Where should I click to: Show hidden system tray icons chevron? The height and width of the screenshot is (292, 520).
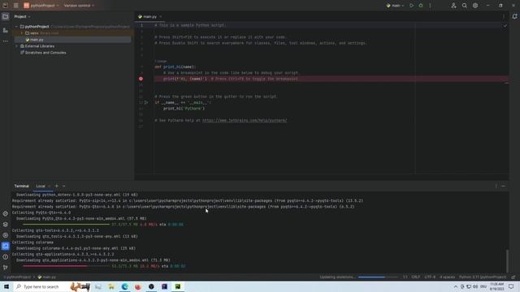456,286
